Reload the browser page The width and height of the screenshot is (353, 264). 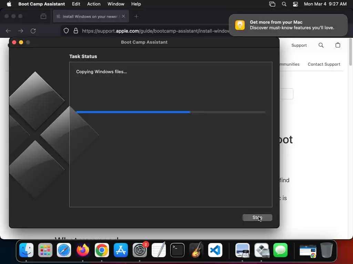click(33, 31)
